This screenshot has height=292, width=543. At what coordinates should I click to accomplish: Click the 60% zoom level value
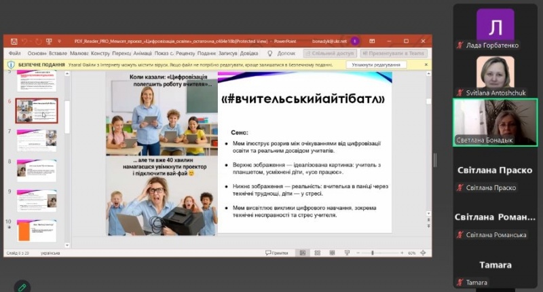coord(411,253)
